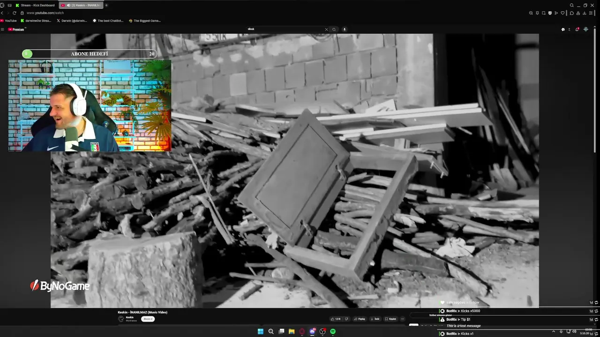Share the video with Paylaş
600x337 pixels.
click(x=360, y=319)
